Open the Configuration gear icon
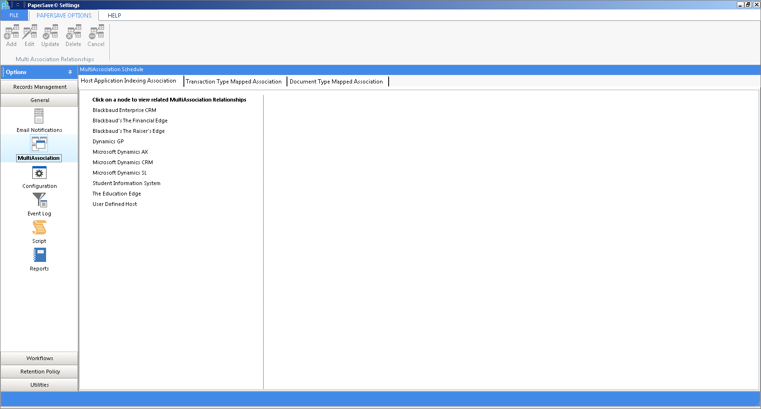Image resolution: width=761 pixels, height=409 pixels. coord(39,173)
